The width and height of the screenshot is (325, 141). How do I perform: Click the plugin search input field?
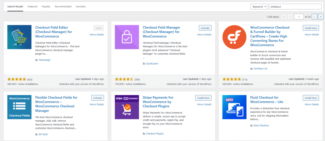pyautogui.click(x=295, y=6)
